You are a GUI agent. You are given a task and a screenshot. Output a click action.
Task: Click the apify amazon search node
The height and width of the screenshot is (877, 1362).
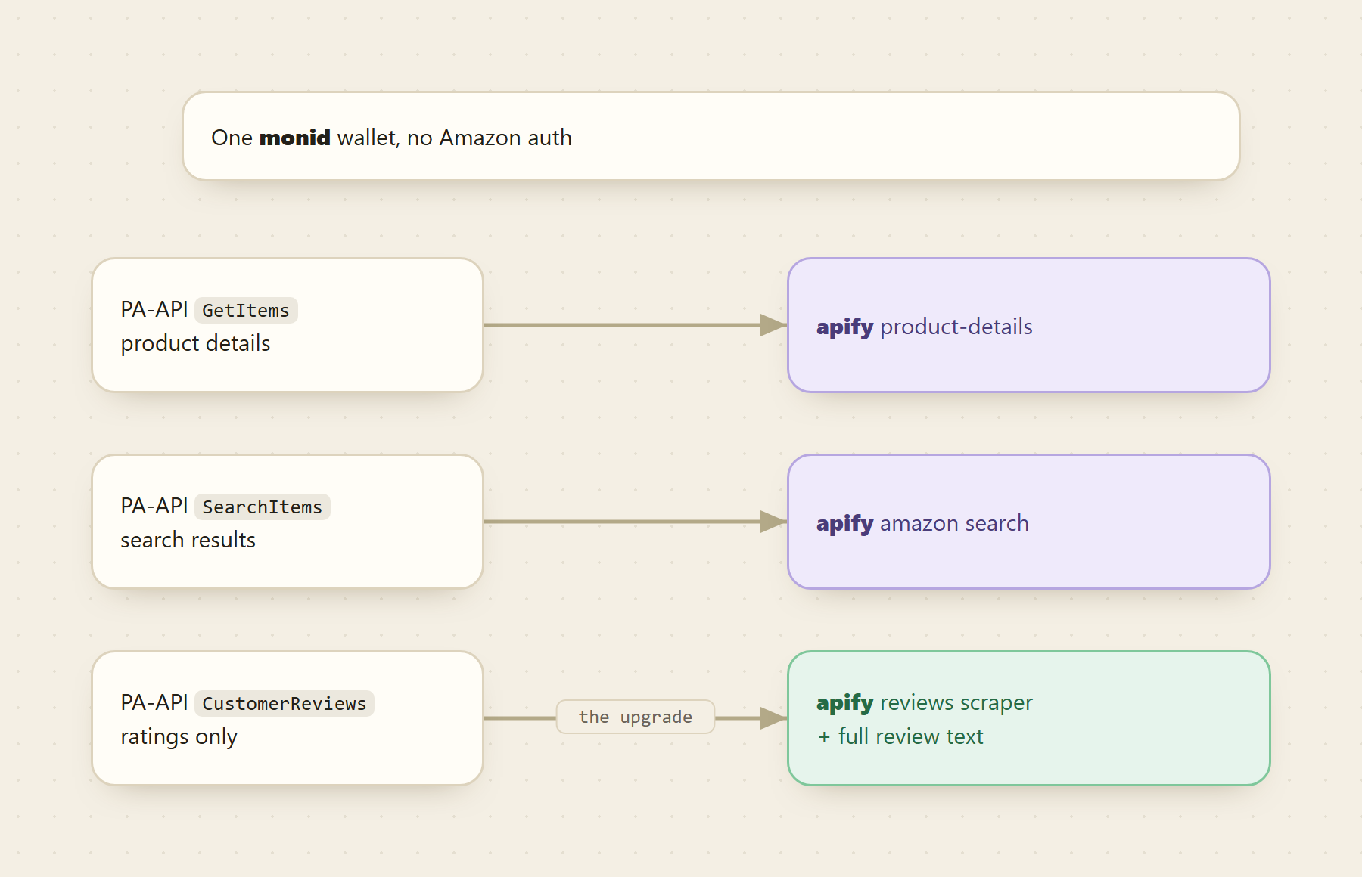click(x=1028, y=522)
